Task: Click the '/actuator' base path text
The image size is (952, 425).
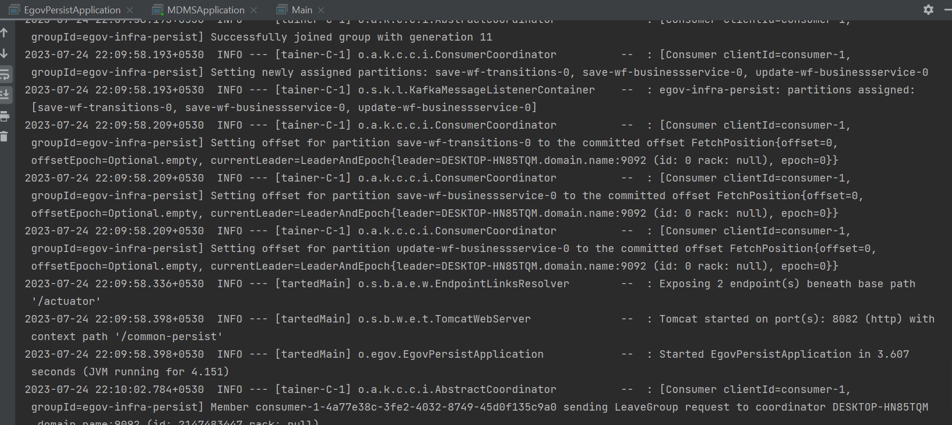Action: point(66,301)
